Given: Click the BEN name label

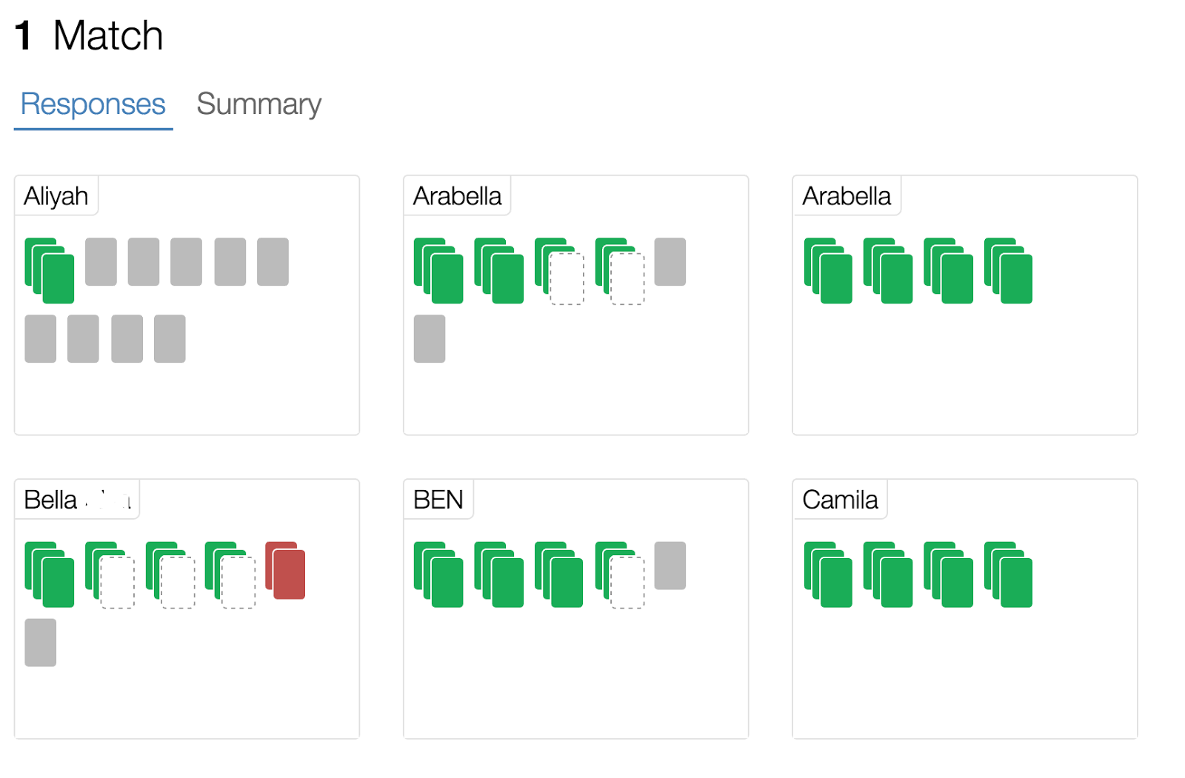Looking at the screenshot, I should [438, 500].
